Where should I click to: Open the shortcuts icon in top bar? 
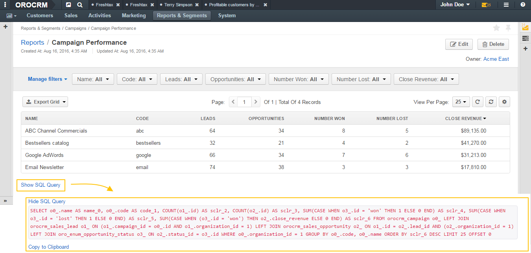click(68, 5)
